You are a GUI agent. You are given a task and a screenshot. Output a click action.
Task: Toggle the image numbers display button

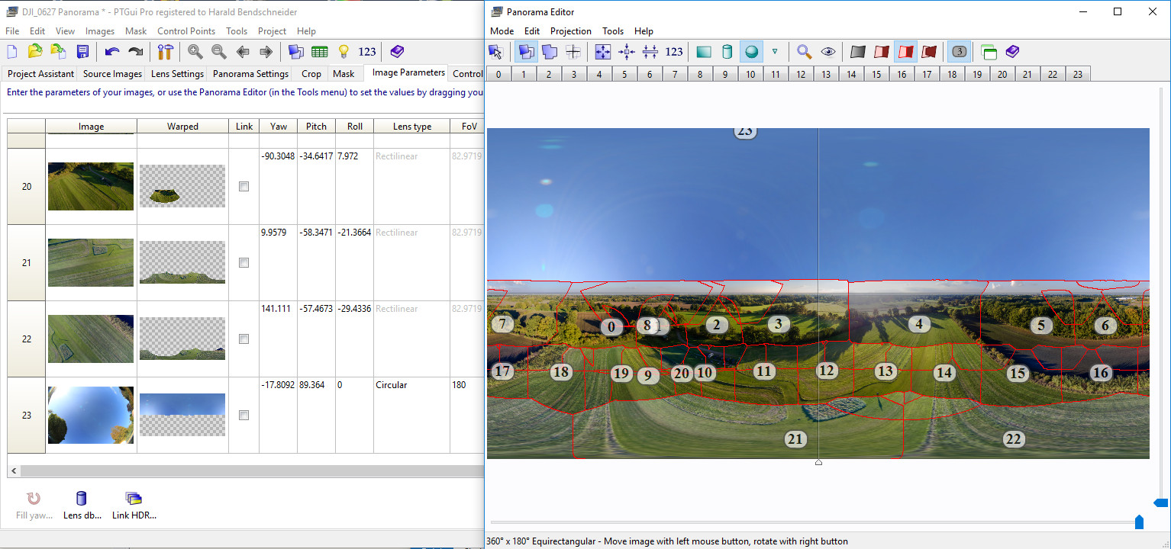coord(960,52)
